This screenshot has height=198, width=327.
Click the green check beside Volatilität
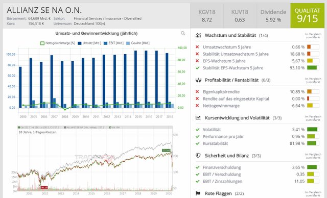tap(197, 129)
